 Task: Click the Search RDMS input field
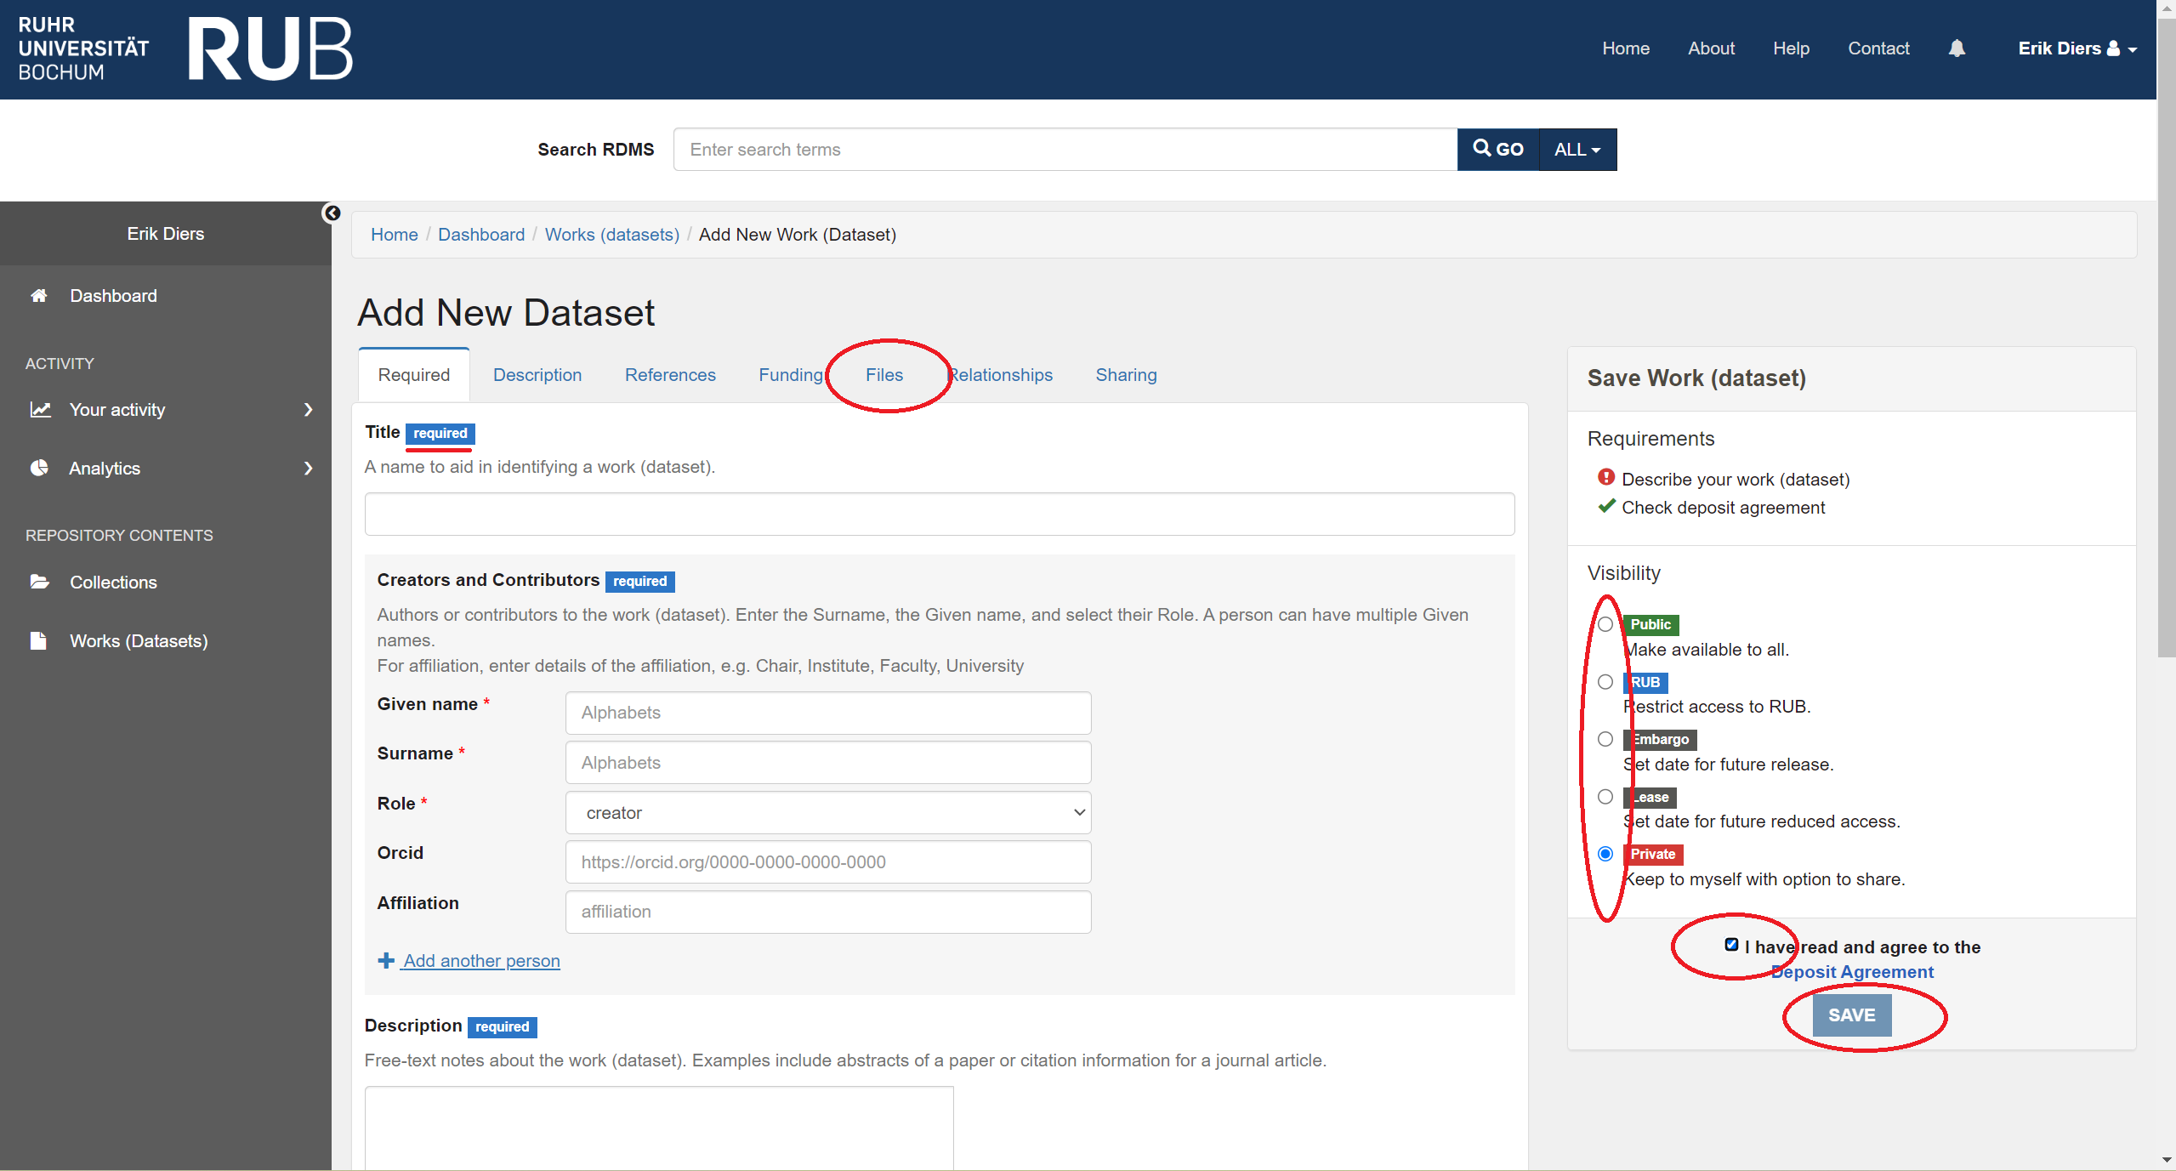[x=1065, y=150]
